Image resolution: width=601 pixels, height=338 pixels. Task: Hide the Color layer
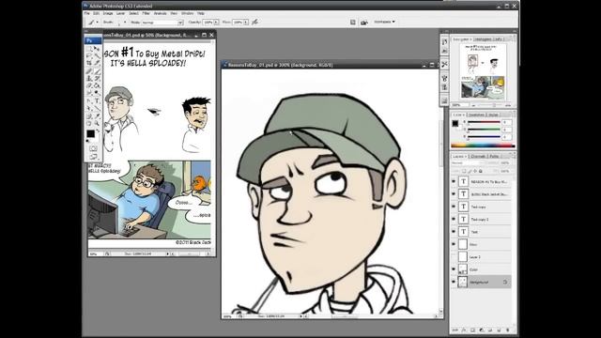pos(454,269)
